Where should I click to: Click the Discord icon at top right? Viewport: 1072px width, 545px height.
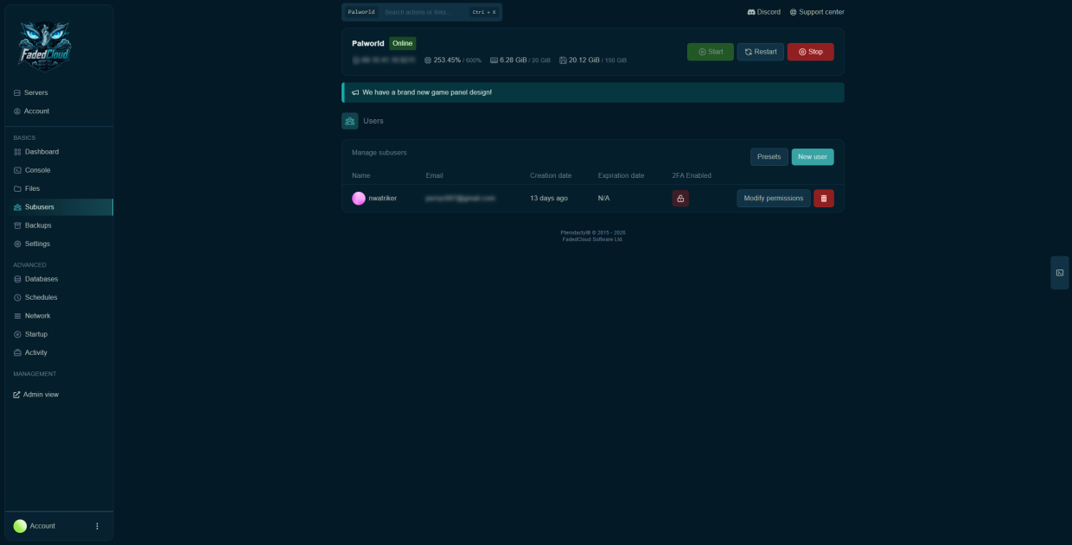(751, 12)
